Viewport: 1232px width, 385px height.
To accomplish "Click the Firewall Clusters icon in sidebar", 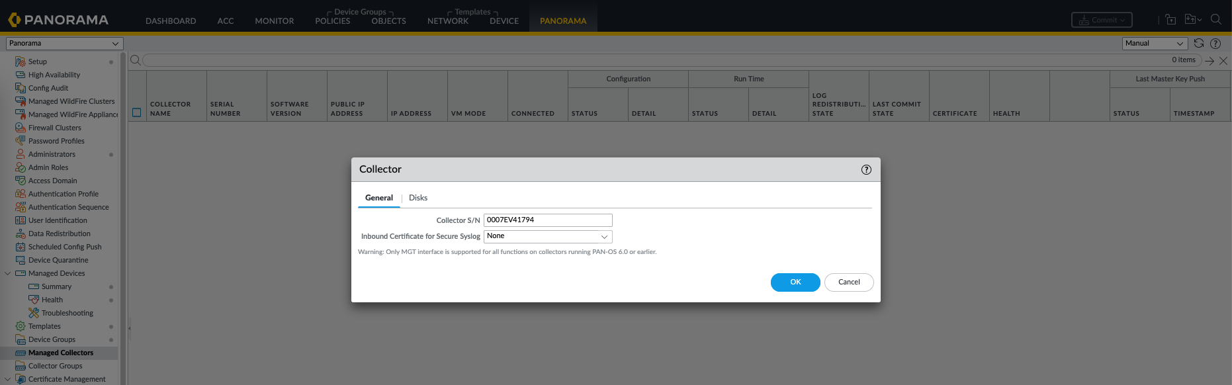I will coord(21,128).
